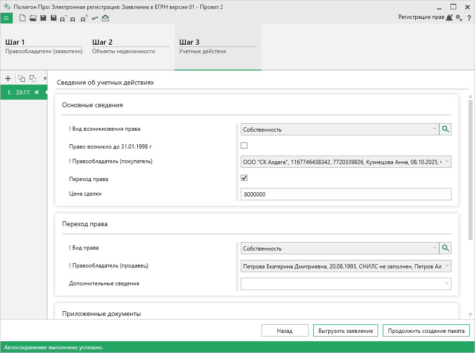Open settings with the gears icon

pos(459,17)
